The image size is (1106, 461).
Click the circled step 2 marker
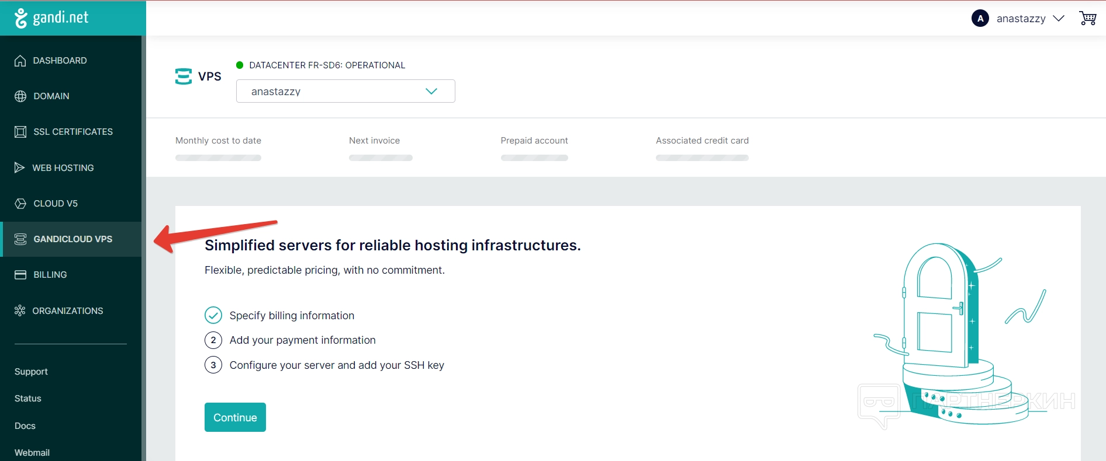[213, 340]
